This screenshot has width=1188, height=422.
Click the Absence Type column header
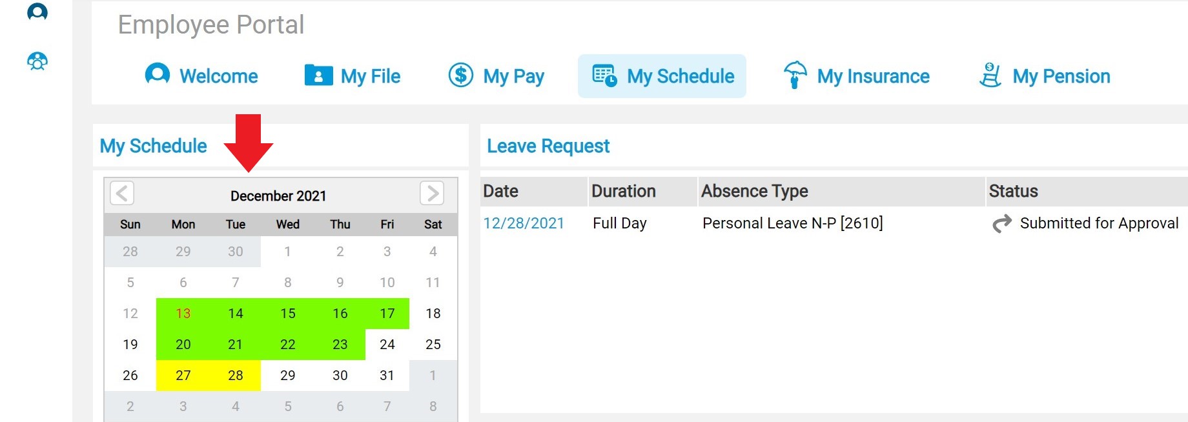pyautogui.click(x=754, y=191)
